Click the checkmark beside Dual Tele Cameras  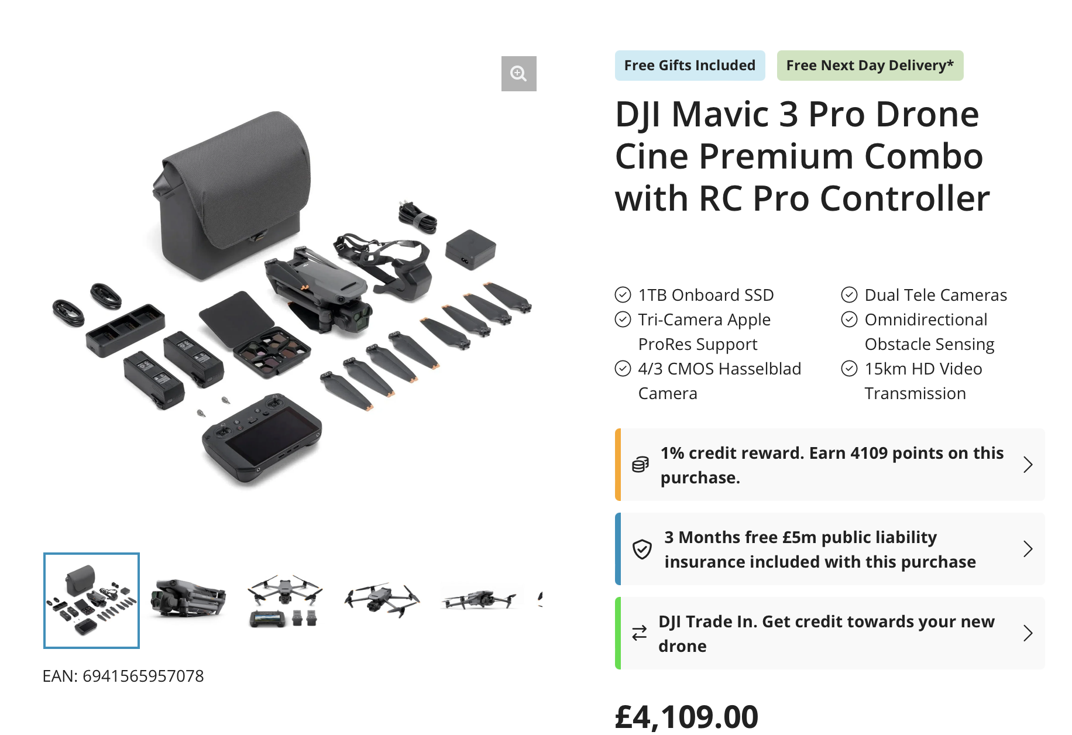click(x=848, y=295)
